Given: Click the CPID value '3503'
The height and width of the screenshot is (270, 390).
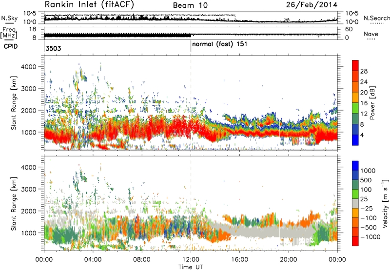Looking at the screenshot, I should (53, 48).
